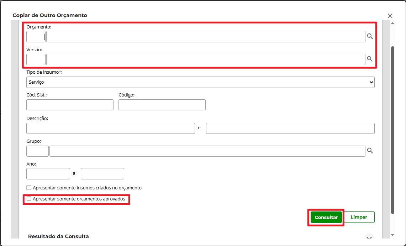Tick 'Apresentar somente orcamentos aprovados' checkbox
This screenshot has width=406, height=246.
(29, 199)
